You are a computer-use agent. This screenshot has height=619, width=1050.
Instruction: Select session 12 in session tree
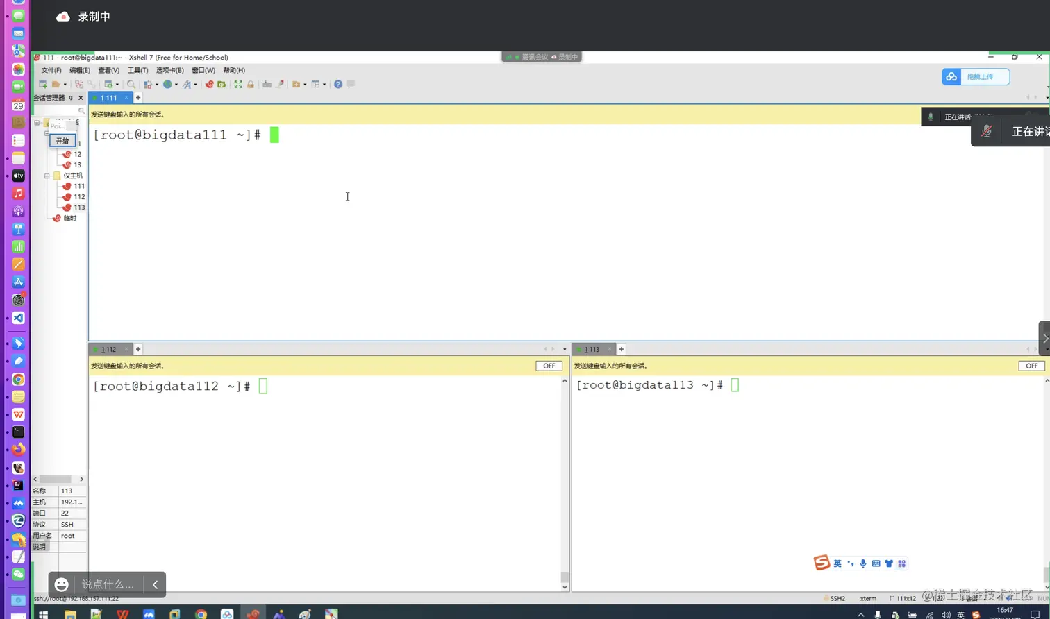click(72, 154)
